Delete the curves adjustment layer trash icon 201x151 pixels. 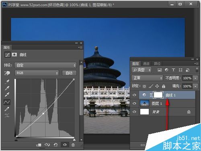pyautogui.click(x=73, y=145)
